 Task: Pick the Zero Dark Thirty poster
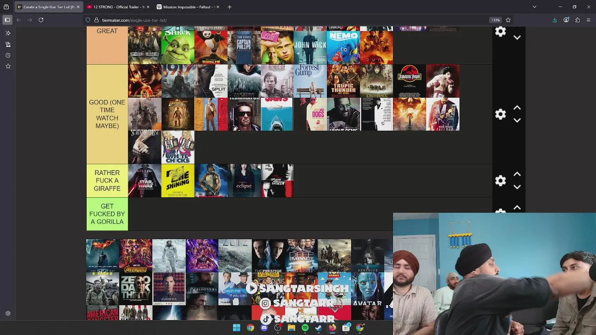pos(135,289)
